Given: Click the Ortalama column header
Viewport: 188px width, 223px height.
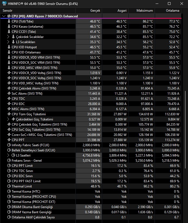Looking at the screenshot, I should tap(168, 11).
